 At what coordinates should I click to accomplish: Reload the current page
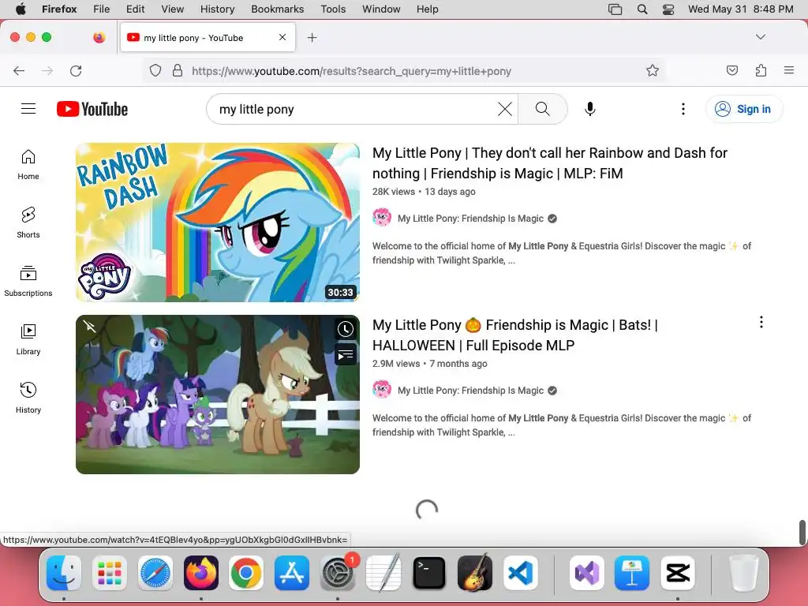pos(76,70)
